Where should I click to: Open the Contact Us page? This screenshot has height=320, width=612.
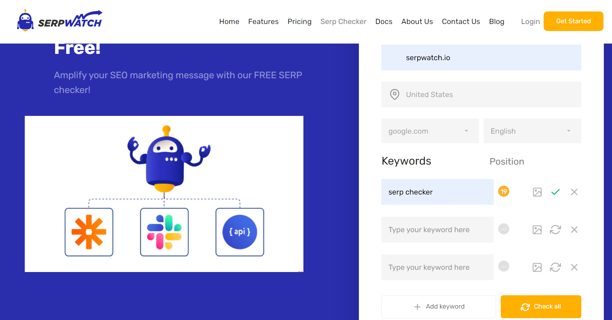461,21
